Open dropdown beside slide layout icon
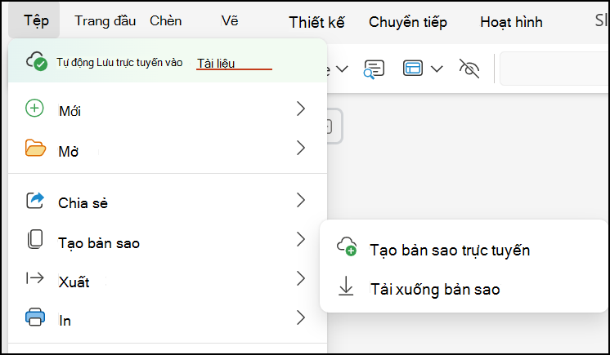 coord(437,69)
